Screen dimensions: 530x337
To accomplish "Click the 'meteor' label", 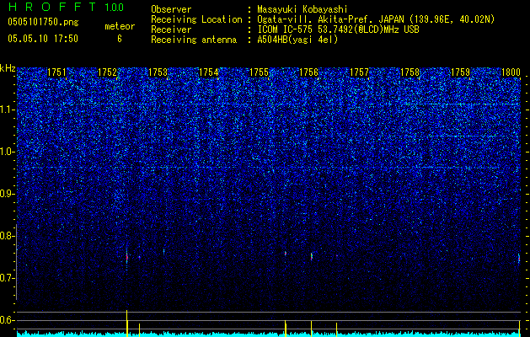I will 120,26.
